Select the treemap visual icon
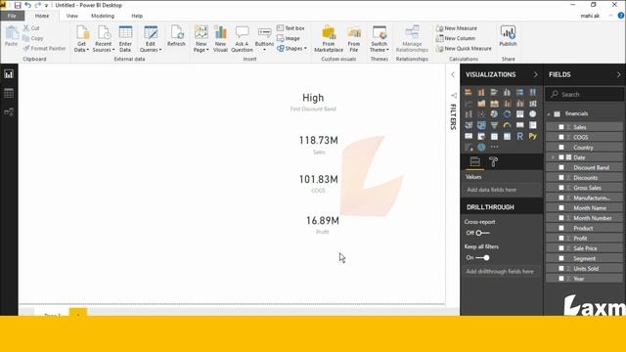Image resolution: width=626 pixels, height=352 pixels. [519, 114]
